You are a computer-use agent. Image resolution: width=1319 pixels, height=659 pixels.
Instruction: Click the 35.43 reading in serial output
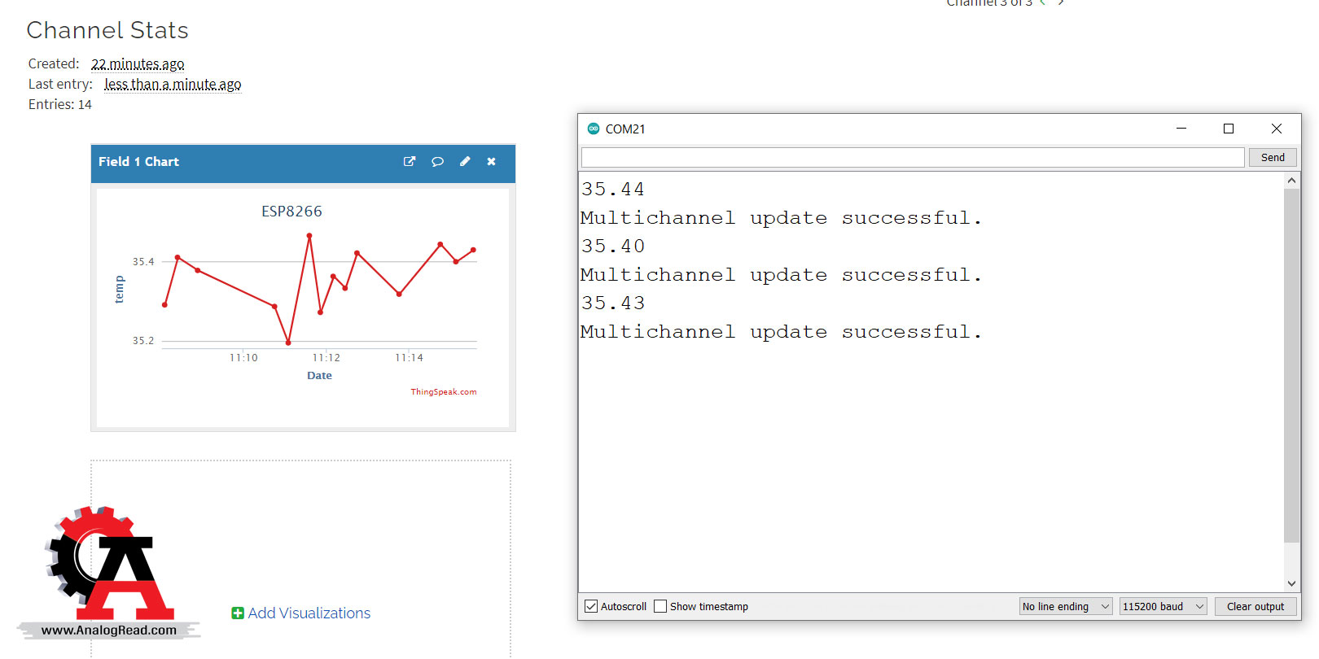click(x=612, y=303)
